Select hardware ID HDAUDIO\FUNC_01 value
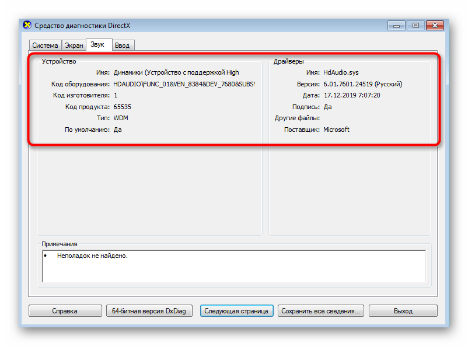The width and height of the screenshot is (468, 346). tap(184, 84)
